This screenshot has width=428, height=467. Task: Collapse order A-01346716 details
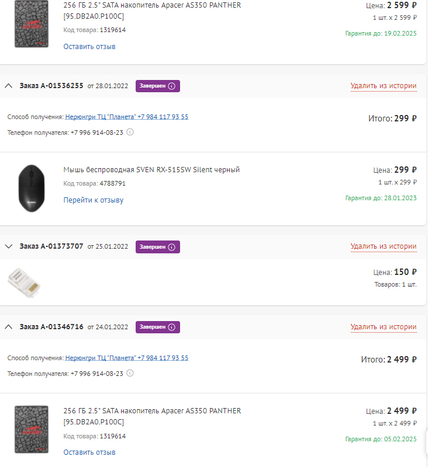point(8,327)
